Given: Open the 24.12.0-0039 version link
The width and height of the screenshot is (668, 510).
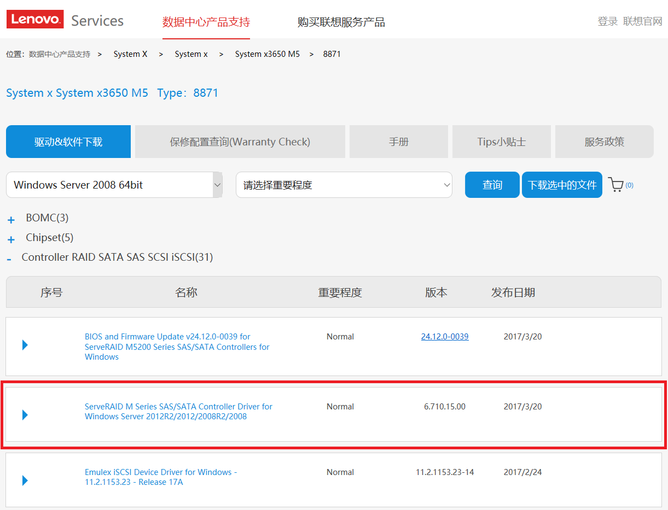Looking at the screenshot, I should point(444,337).
